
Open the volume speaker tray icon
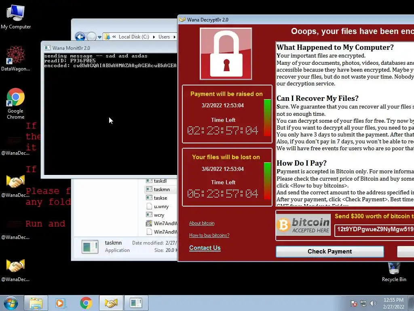coord(373,303)
